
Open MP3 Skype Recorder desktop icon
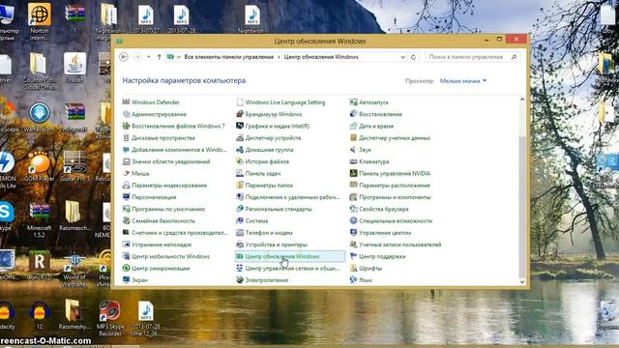tap(109, 318)
